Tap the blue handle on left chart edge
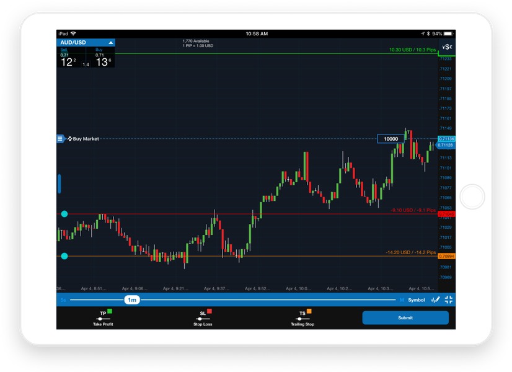 click(x=60, y=184)
